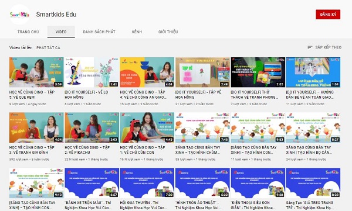This screenshot has width=352, height=211.
Task: Open the SẮP XẾP THEO sort dropdown
Action: (x=324, y=47)
